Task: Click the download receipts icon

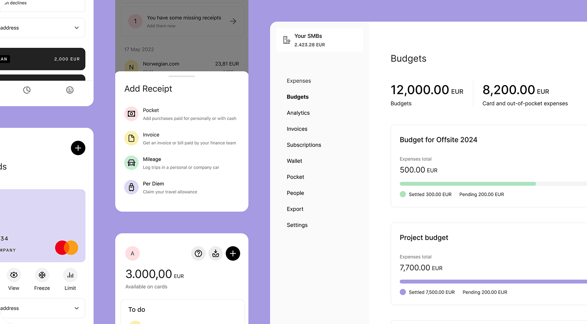Action: (216, 253)
